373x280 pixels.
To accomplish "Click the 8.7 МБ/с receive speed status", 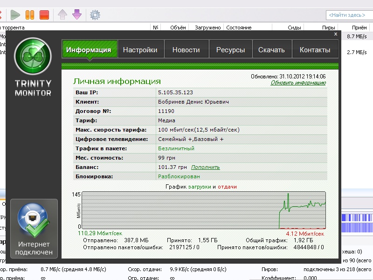I will click(x=73, y=269).
